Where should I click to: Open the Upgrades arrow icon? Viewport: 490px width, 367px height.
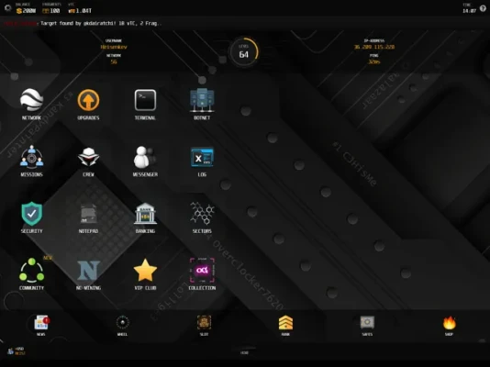[88, 100]
